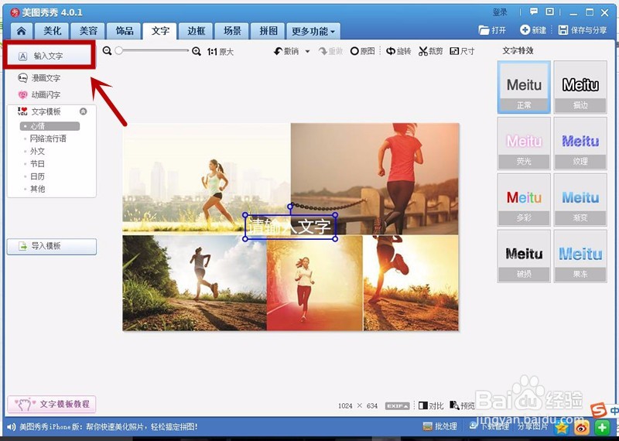This screenshot has height=441, width=619.
Task: Open the 拼图 tab
Action: [x=268, y=31]
